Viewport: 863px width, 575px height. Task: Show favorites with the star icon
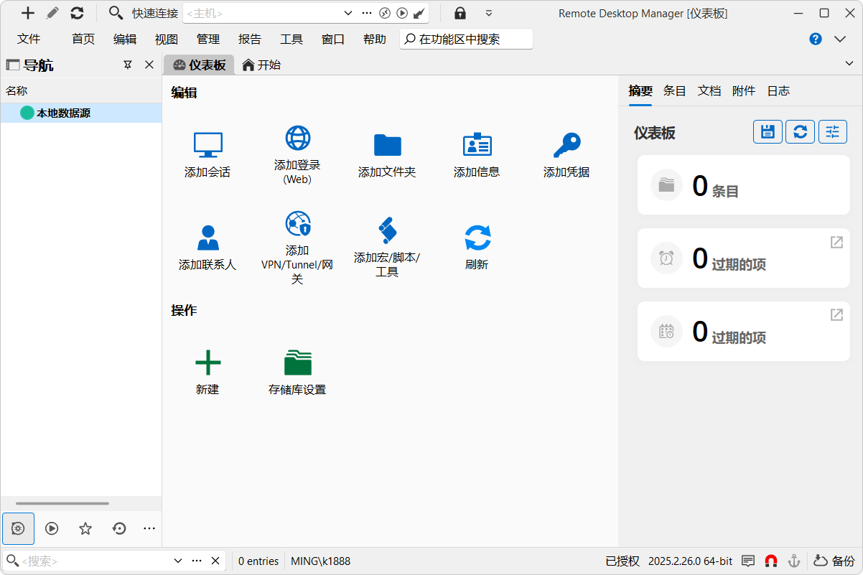(x=85, y=528)
